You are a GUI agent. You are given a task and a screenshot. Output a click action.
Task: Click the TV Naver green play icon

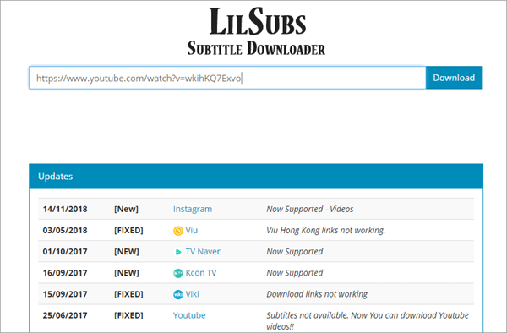click(x=177, y=252)
